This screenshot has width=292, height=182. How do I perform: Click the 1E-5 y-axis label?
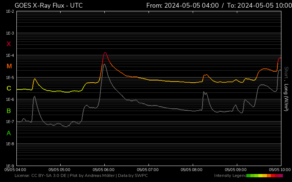point(10,78)
